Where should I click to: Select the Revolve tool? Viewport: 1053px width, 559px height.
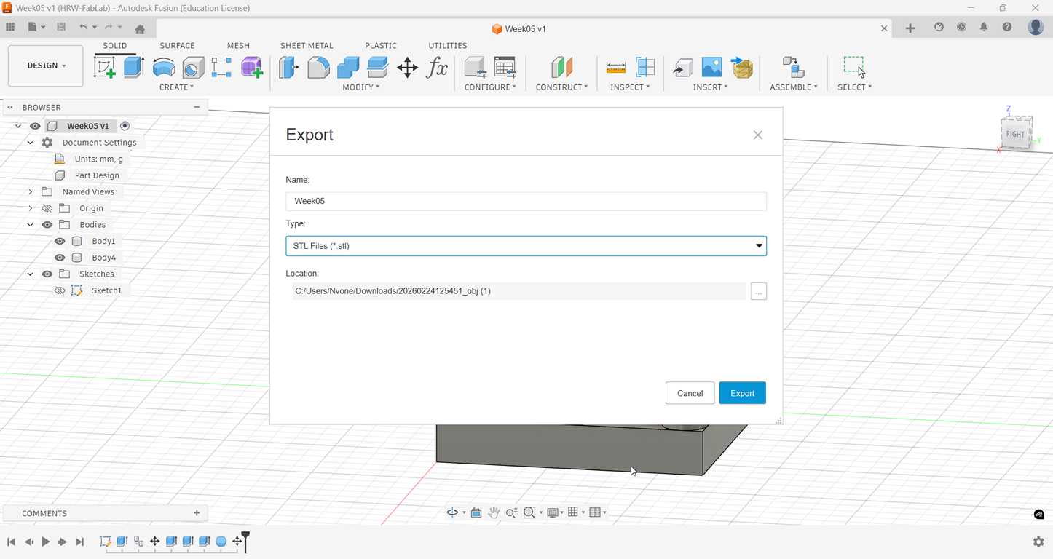point(164,68)
